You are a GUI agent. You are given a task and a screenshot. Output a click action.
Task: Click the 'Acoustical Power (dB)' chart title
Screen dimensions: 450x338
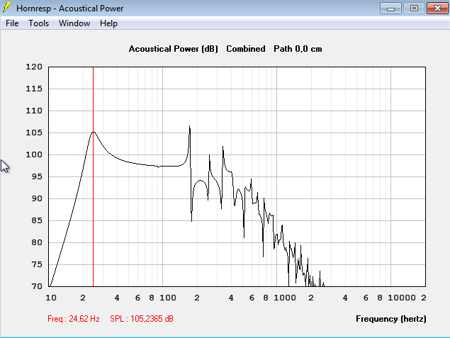tap(174, 49)
